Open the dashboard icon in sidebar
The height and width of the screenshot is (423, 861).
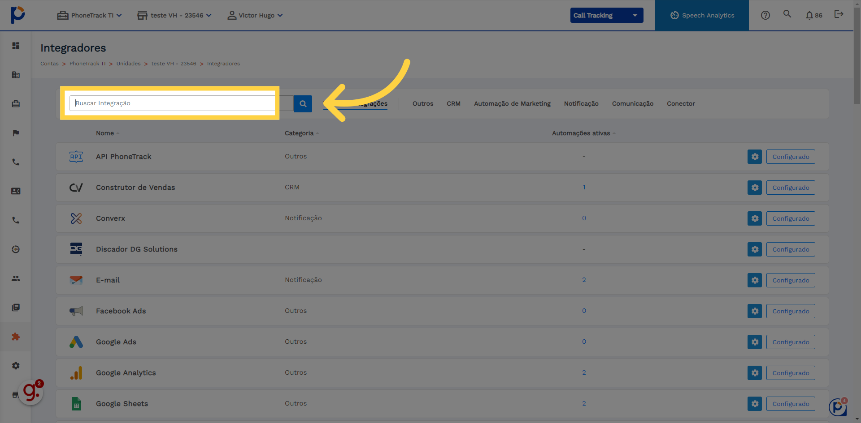(16, 46)
